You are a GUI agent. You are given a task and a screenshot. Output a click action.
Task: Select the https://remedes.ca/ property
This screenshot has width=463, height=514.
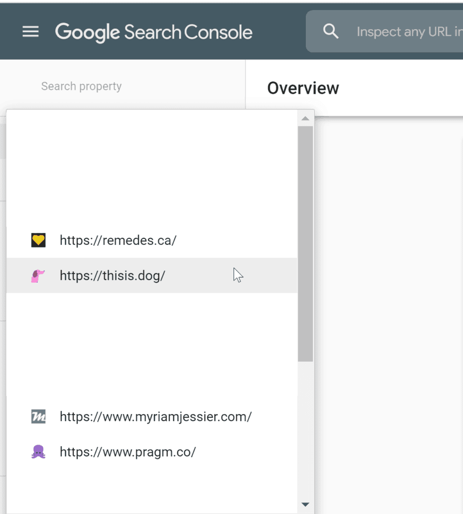pyautogui.click(x=118, y=240)
